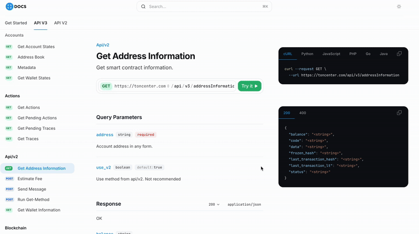Open Metadata page in sidebar
419x234 pixels.
tap(27, 68)
